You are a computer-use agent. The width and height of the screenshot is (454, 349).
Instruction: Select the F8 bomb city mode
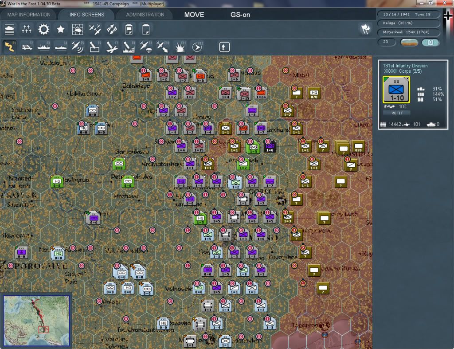click(x=129, y=47)
